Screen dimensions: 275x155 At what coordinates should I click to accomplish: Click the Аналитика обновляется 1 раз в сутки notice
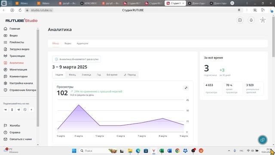(76, 59)
